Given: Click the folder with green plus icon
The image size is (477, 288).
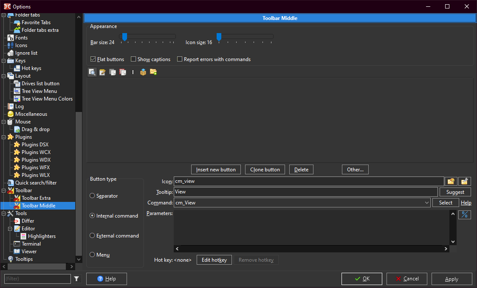Looking at the screenshot, I should click(x=153, y=72).
